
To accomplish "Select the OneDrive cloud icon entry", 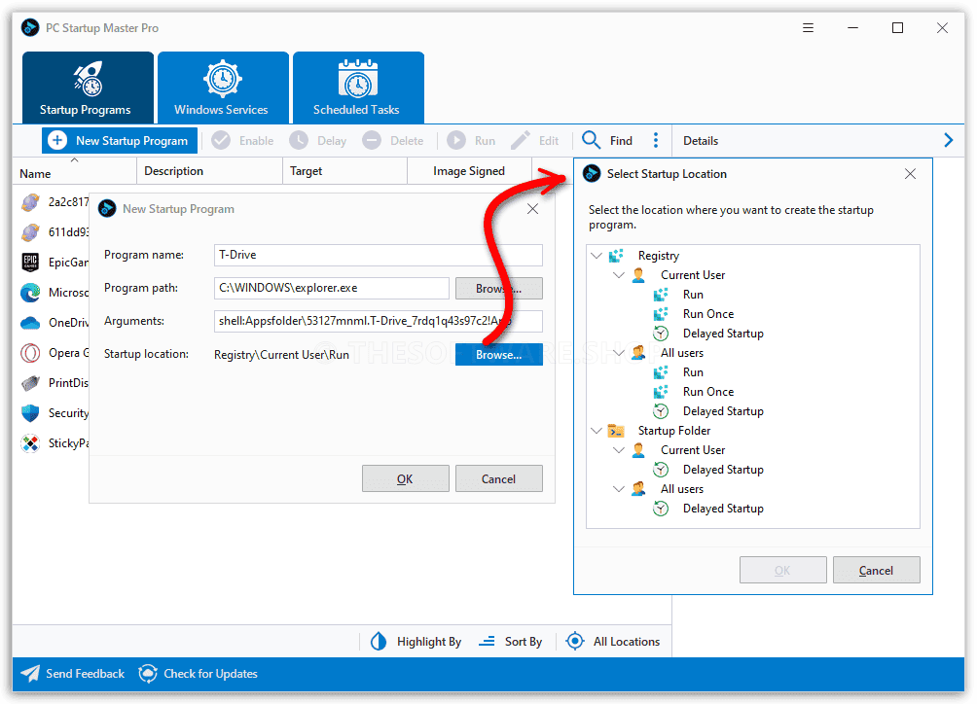I will point(30,323).
